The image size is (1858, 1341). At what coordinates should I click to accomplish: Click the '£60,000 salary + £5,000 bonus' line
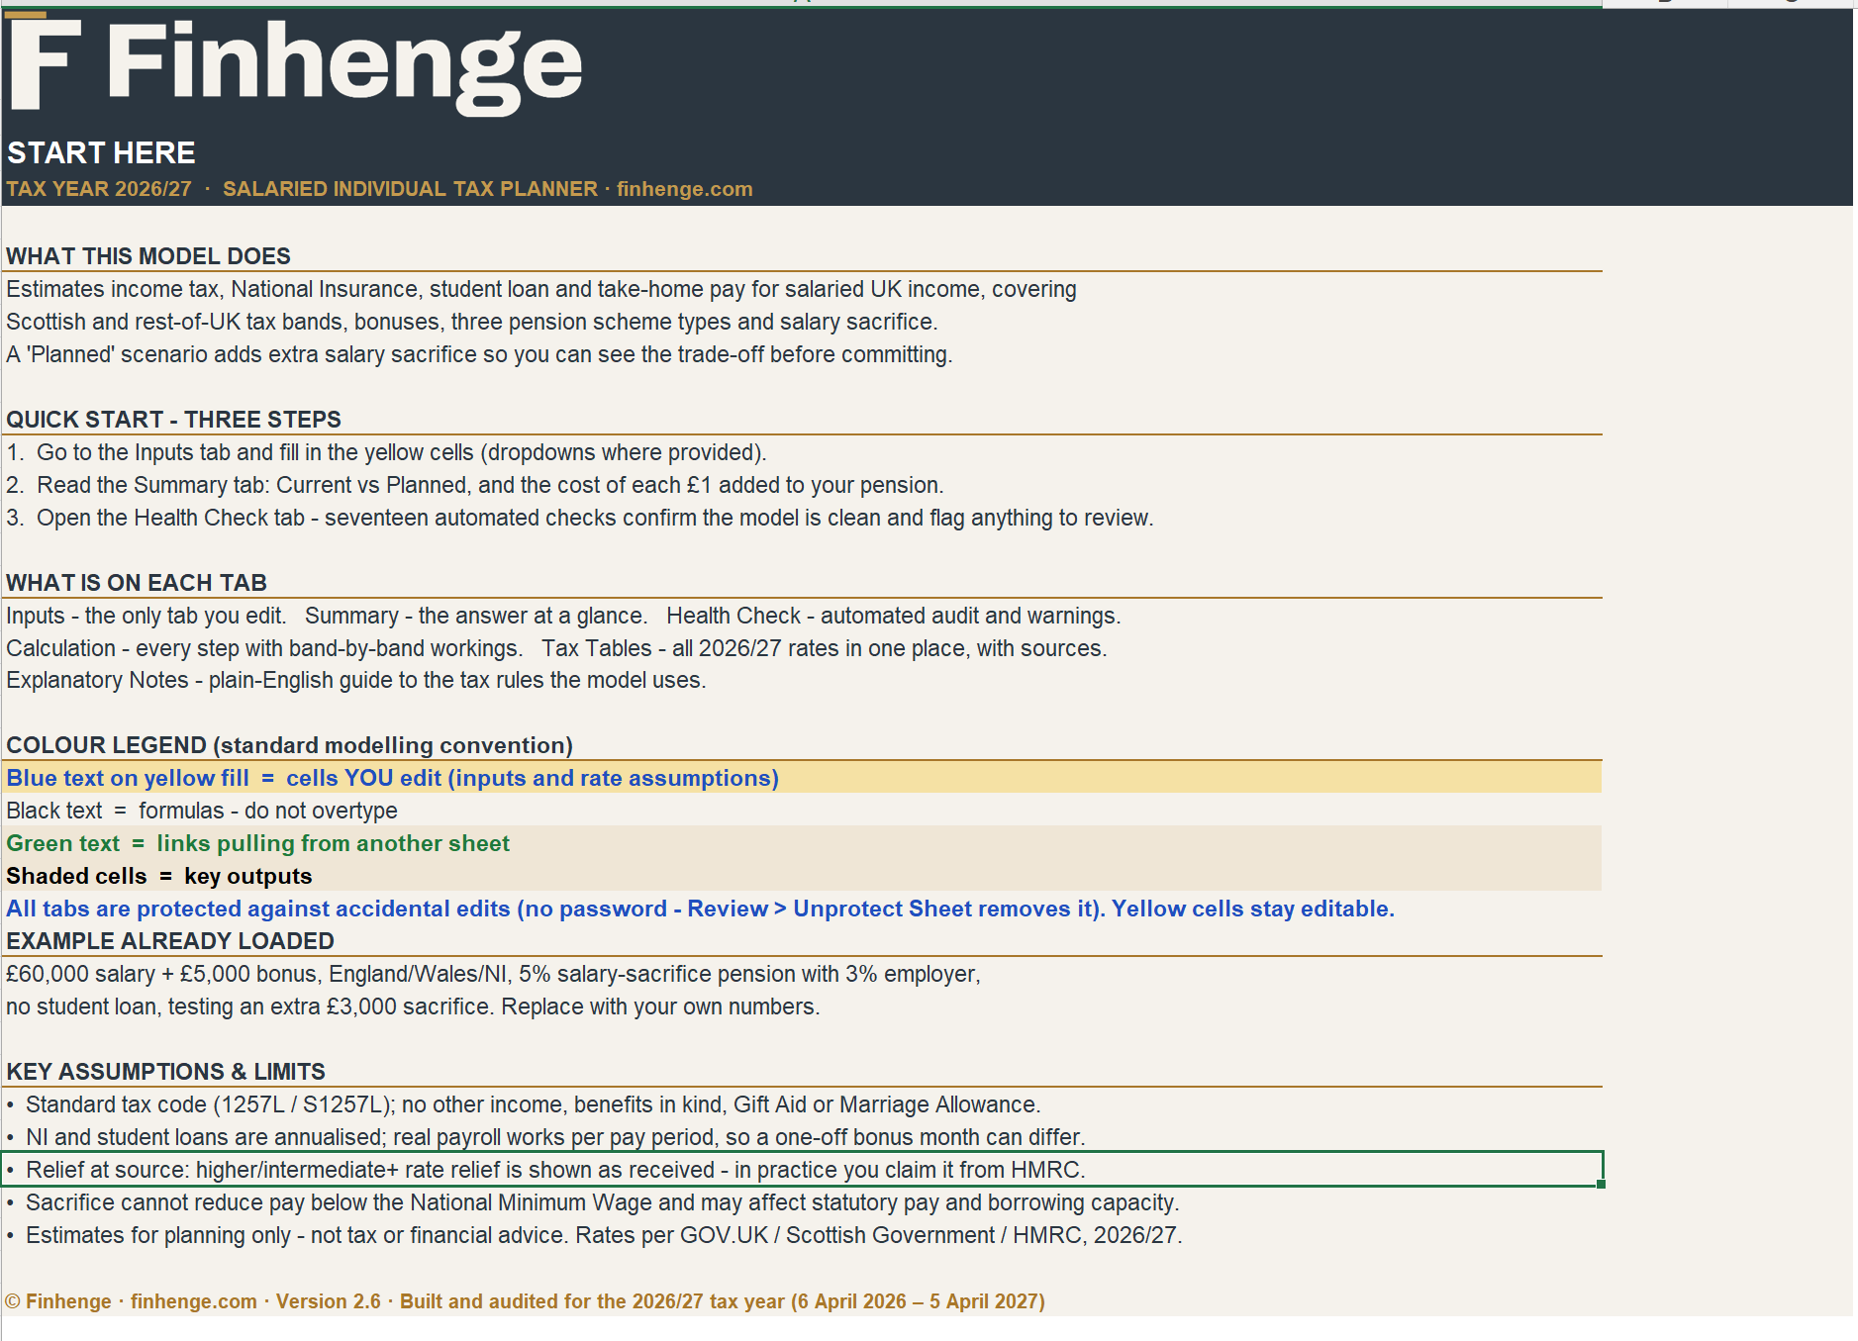click(493, 974)
